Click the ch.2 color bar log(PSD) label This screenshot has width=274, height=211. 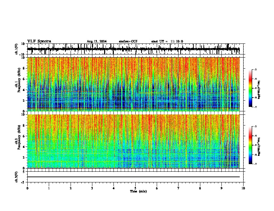(259, 147)
